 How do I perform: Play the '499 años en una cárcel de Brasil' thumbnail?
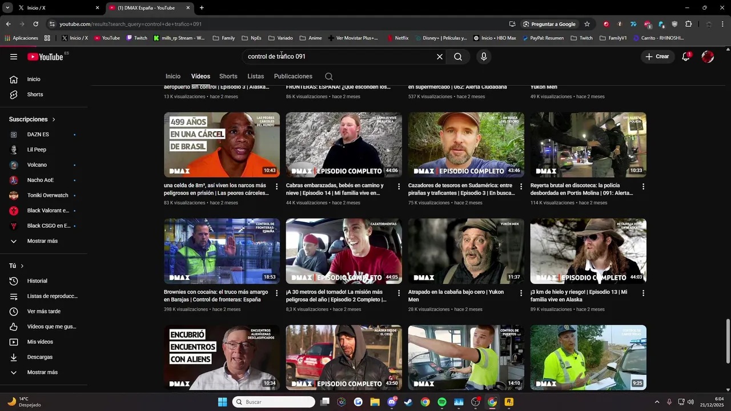222,145
